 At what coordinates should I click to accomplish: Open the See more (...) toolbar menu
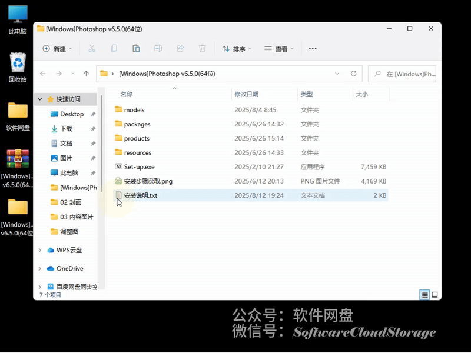coord(313,48)
